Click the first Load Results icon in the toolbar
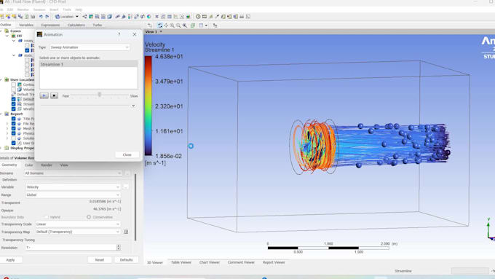Screen dimensions: 495x279 pyautogui.click(x=2, y=17)
